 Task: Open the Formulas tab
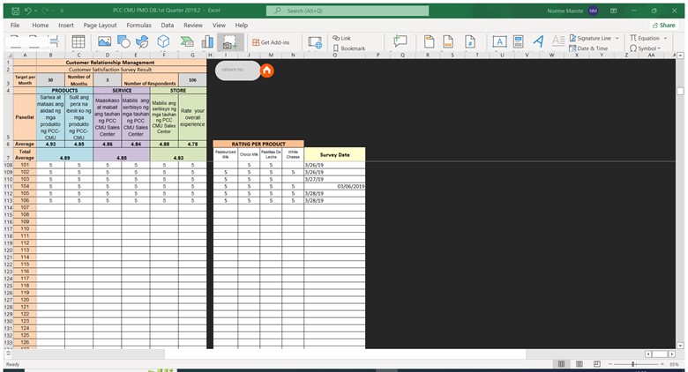(138, 25)
